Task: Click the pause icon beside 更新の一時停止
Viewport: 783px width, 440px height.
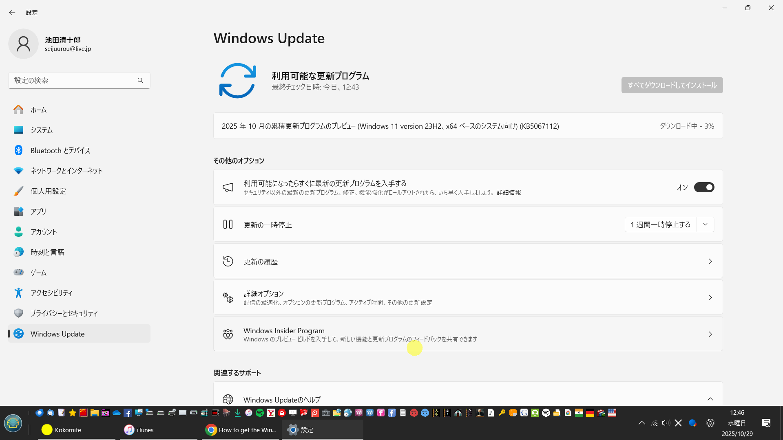Action: tap(228, 224)
